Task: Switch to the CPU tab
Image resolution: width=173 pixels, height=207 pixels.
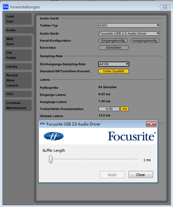Action: tap(18, 94)
